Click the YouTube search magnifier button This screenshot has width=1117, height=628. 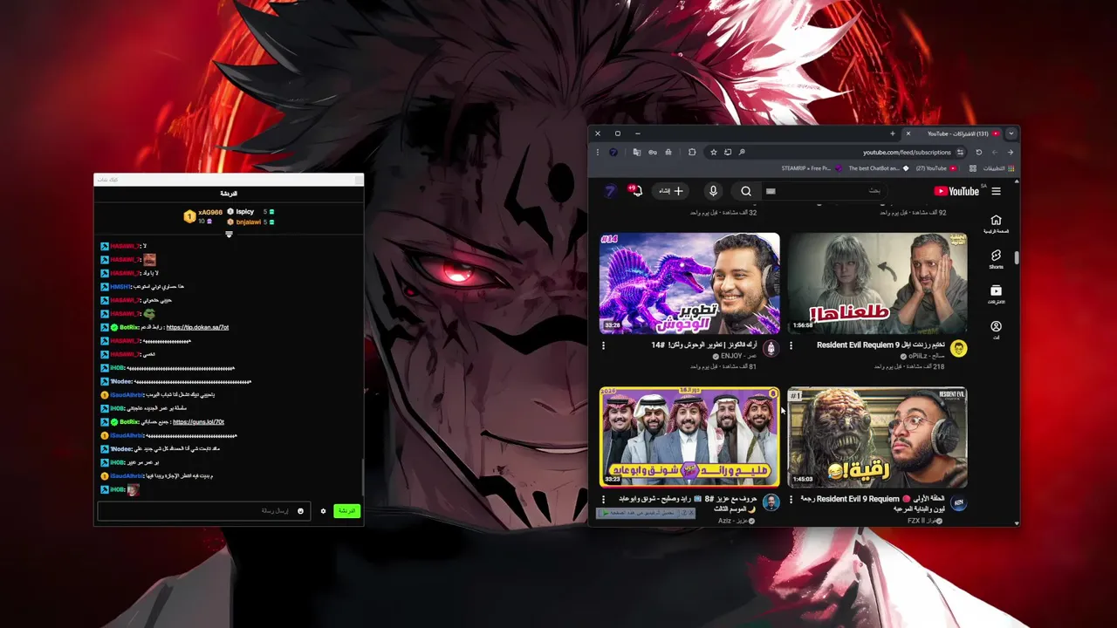pyautogui.click(x=746, y=191)
